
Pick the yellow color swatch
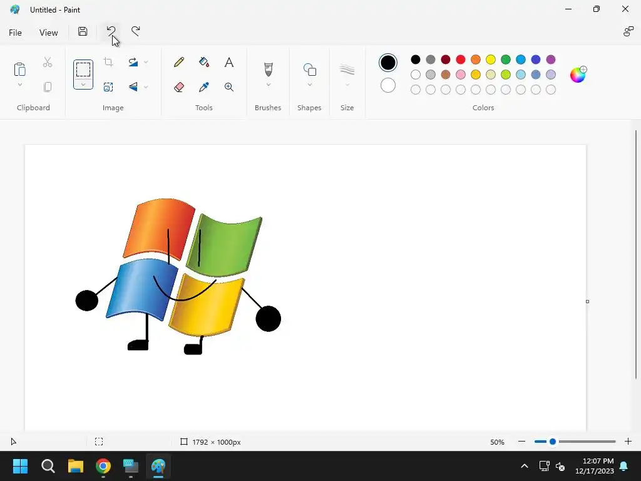click(x=491, y=59)
